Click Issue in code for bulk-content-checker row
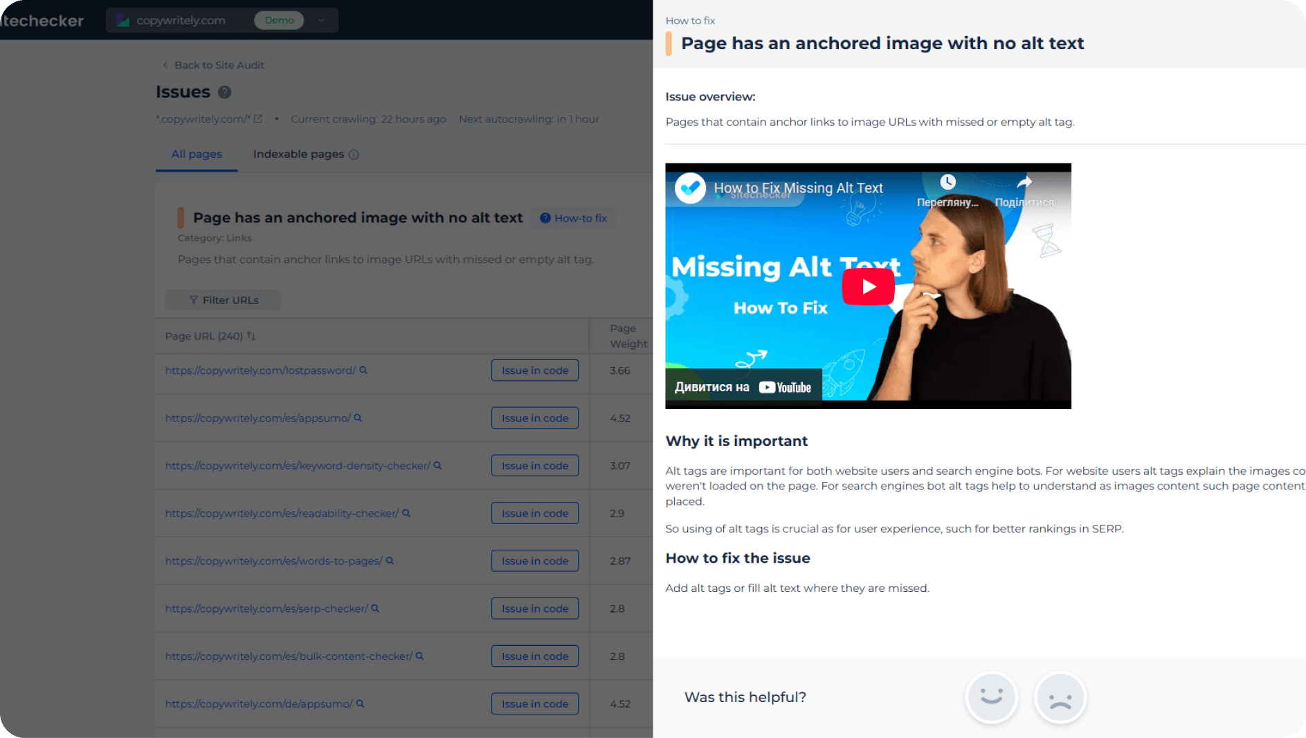The width and height of the screenshot is (1306, 738). (535, 656)
